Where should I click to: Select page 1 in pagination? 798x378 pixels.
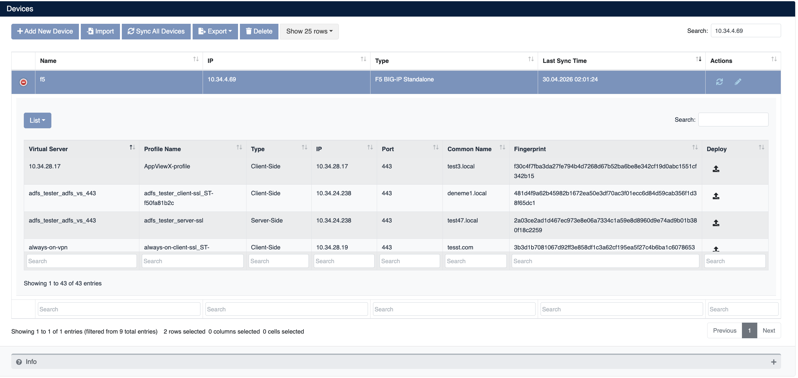[749, 330]
